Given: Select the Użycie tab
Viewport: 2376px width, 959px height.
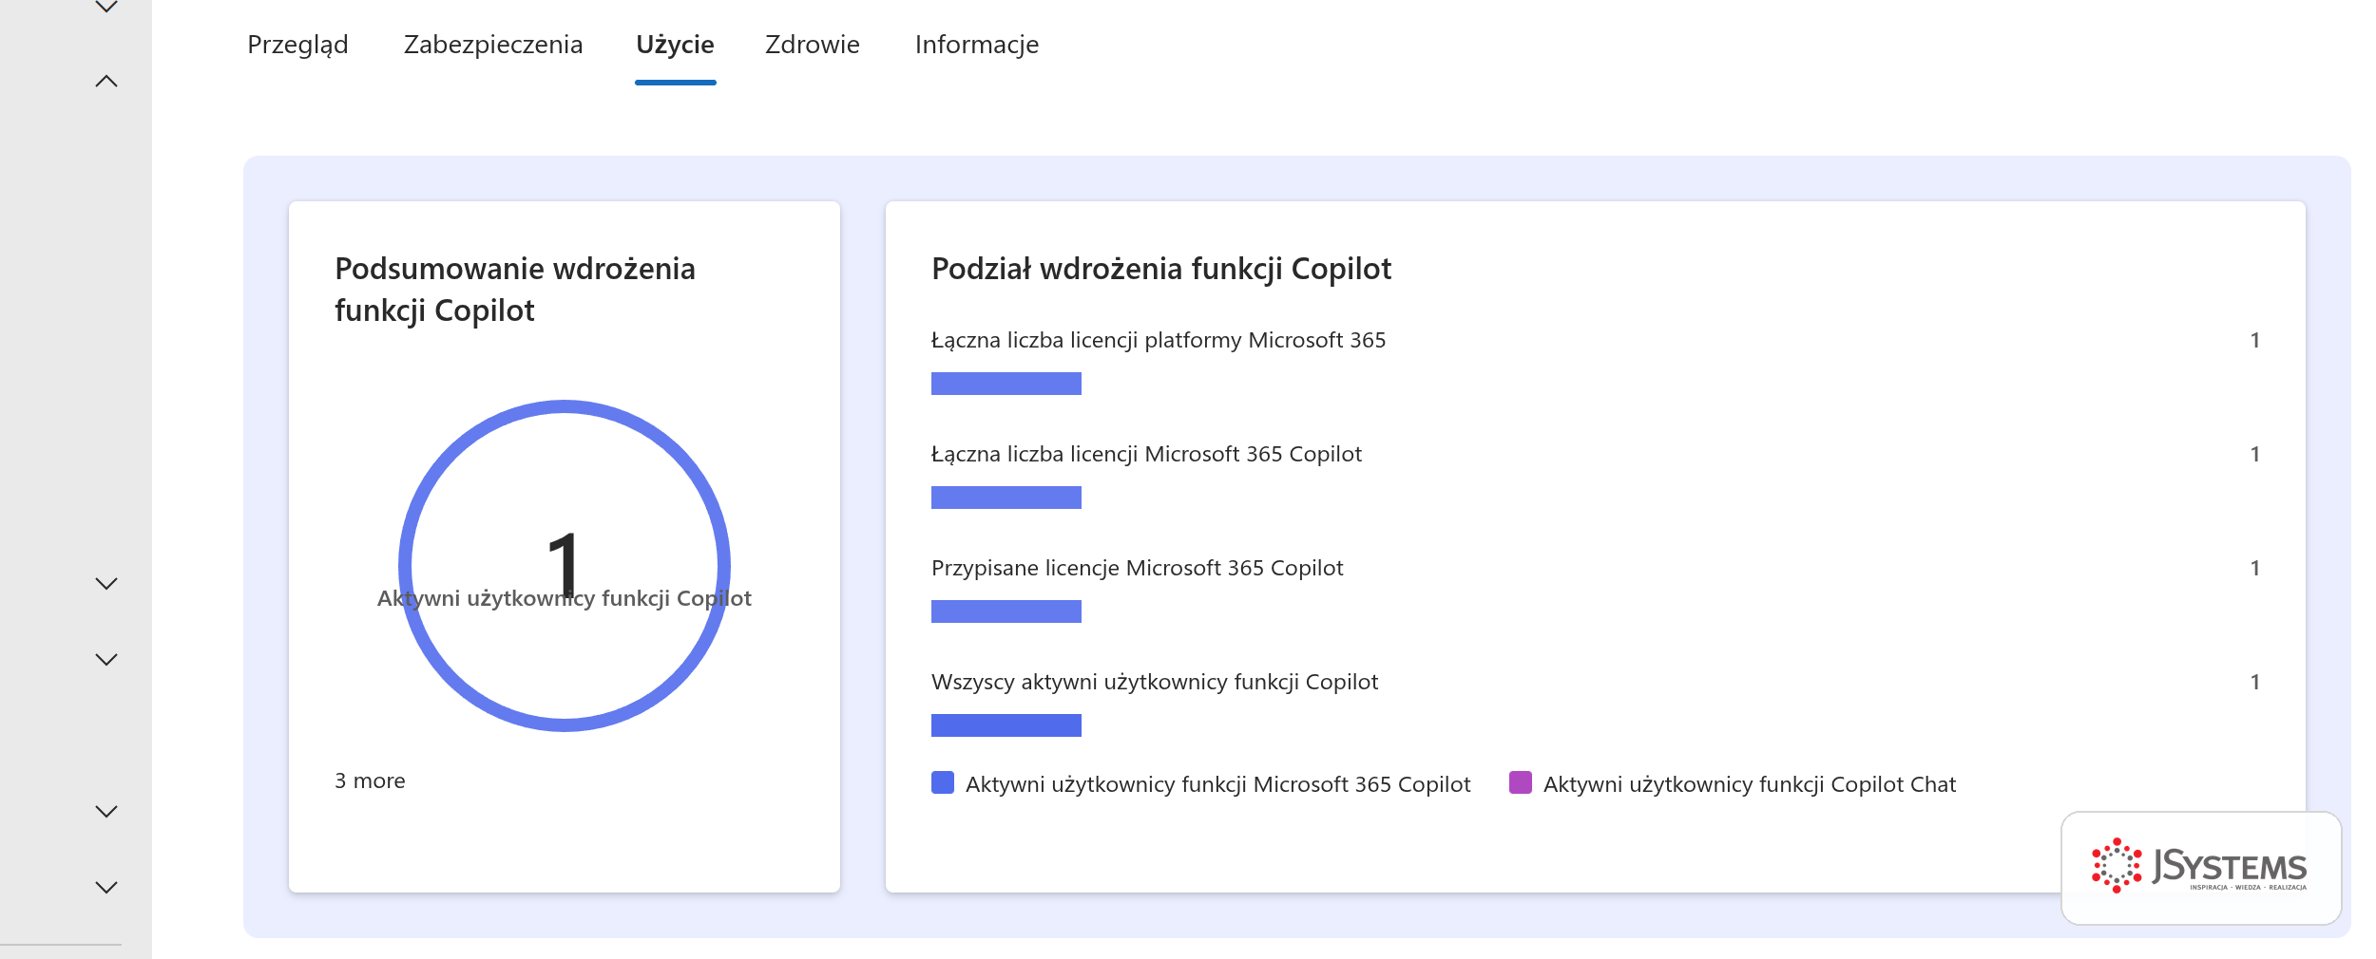Looking at the screenshot, I should coord(675,45).
